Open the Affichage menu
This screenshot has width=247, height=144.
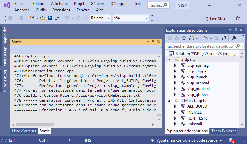tap(59, 4)
